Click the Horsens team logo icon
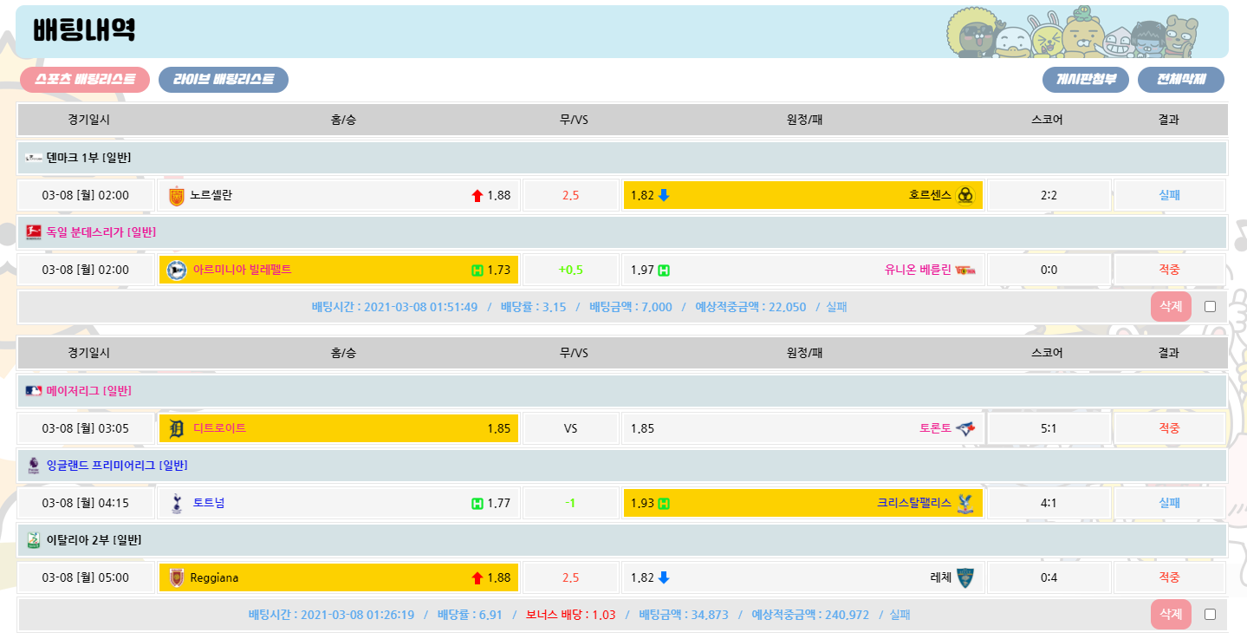 tap(965, 196)
